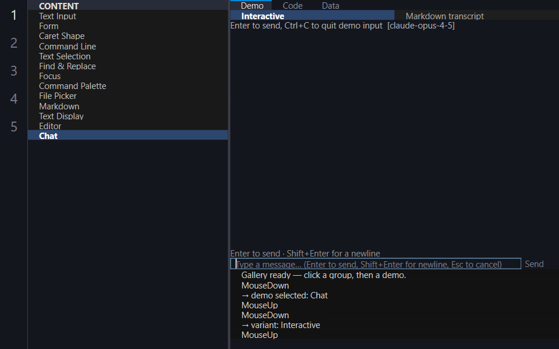Viewport: 559px width, 349px height.
Task: Show the Markdown demo in the list
Action: pyautogui.click(x=128, y=106)
